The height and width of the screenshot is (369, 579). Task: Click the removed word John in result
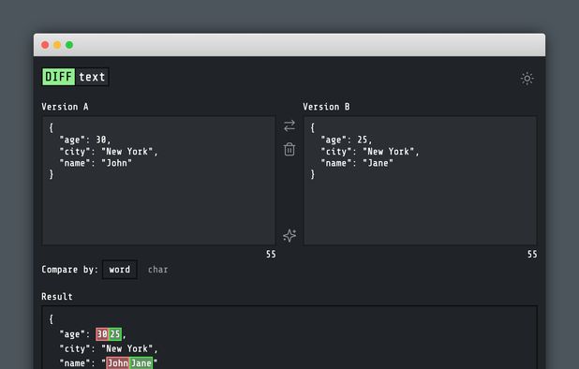pos(118,363)
